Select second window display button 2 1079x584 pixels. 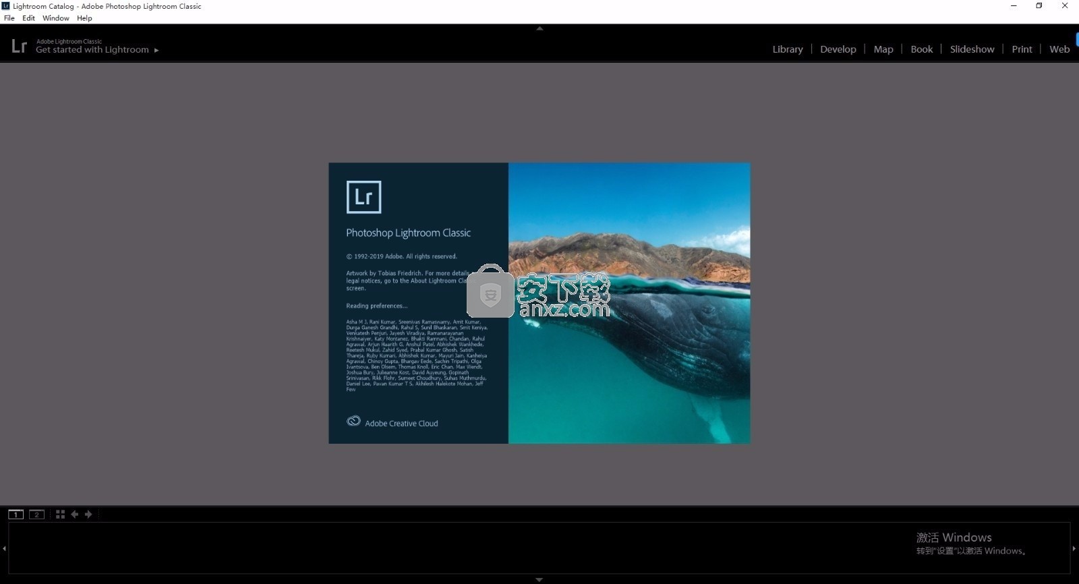36,515
